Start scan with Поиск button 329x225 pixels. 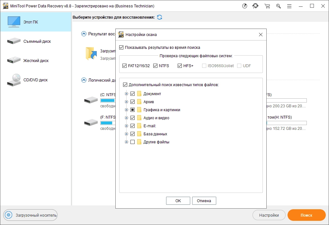click(x=307, y=215)
